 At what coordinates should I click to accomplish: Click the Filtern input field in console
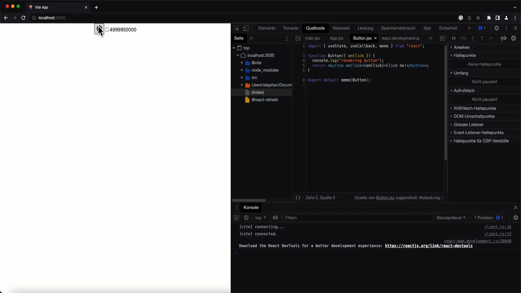[358, 218]
